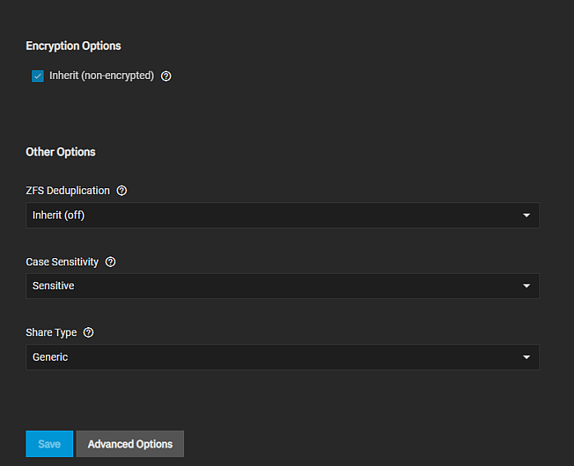Click the Encryption Options heading
Viewport: 574px width, 466px height.
[x=73, y=46]
